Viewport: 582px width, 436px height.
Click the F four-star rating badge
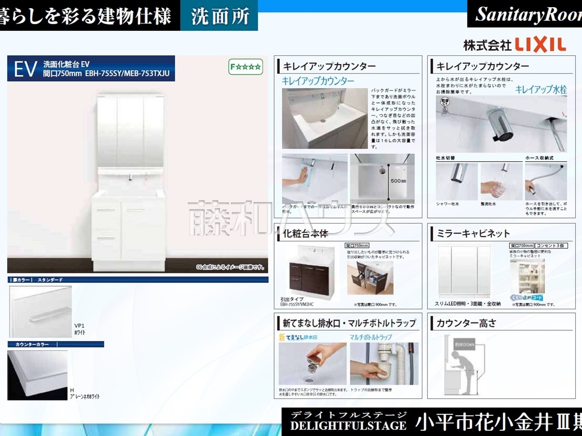[246, 67]
